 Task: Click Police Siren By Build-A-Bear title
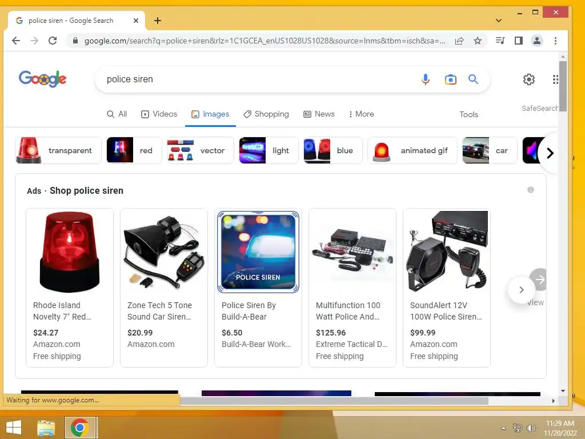tap(249, 311)
